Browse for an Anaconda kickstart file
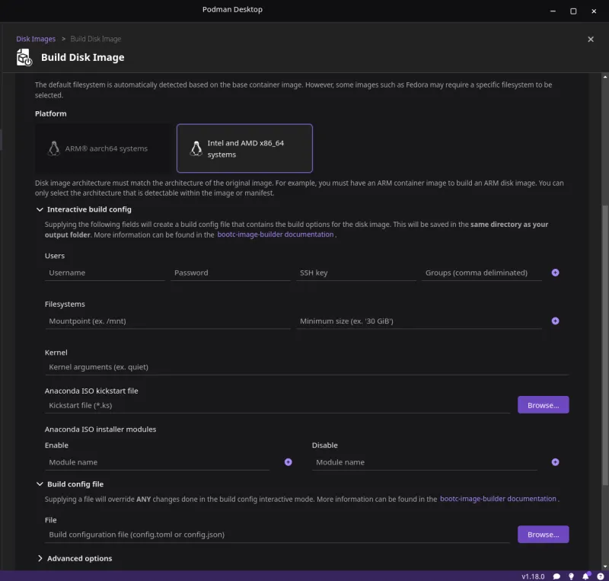Image resolution: width=609 pixels, height=581 pixels. 542,404
